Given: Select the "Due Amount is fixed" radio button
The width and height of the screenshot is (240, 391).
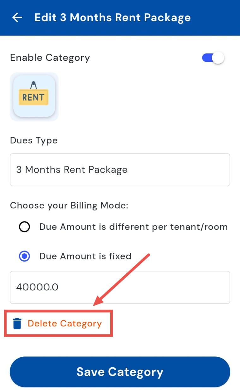Looking at the screenshot, I should tap(24, 256).
